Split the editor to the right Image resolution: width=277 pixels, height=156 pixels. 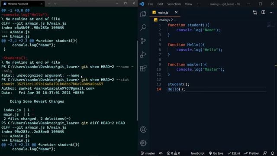[x=263, y=12]
